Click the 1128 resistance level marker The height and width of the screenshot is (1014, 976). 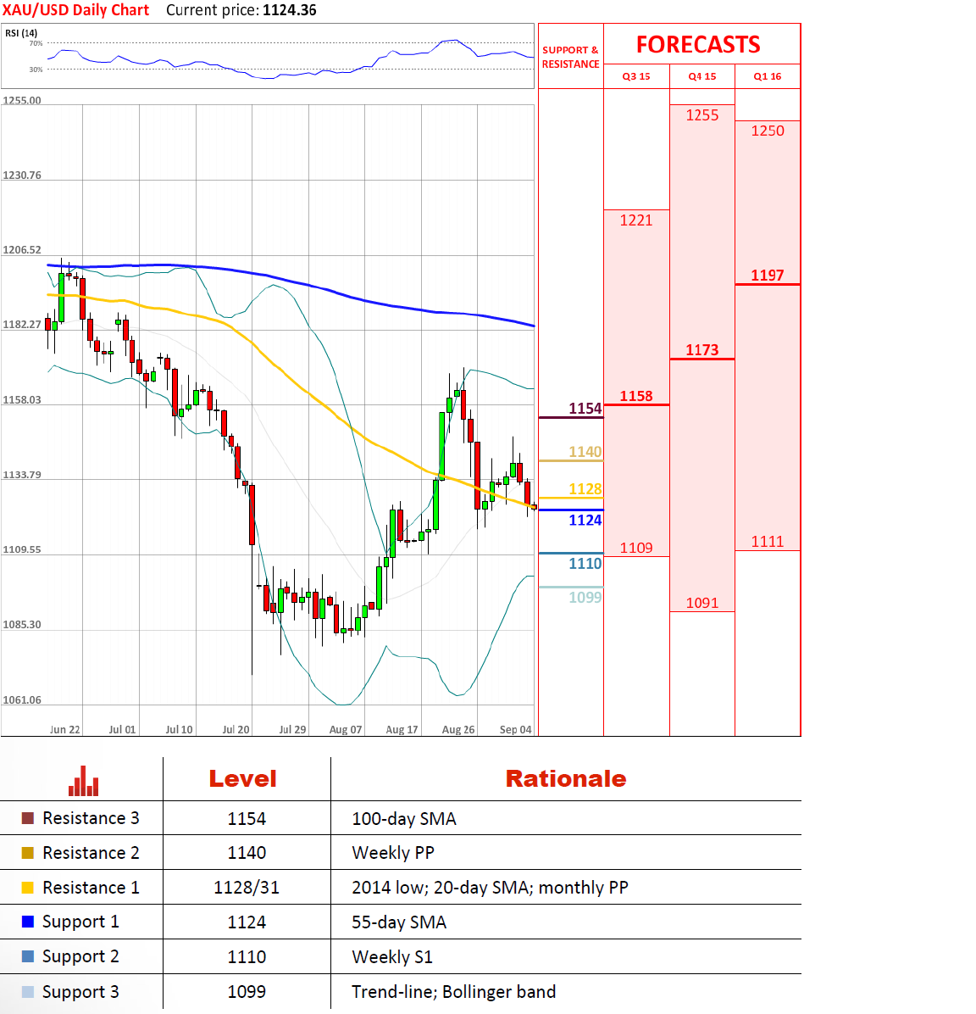pyautogui.click(x=585, y=489)
